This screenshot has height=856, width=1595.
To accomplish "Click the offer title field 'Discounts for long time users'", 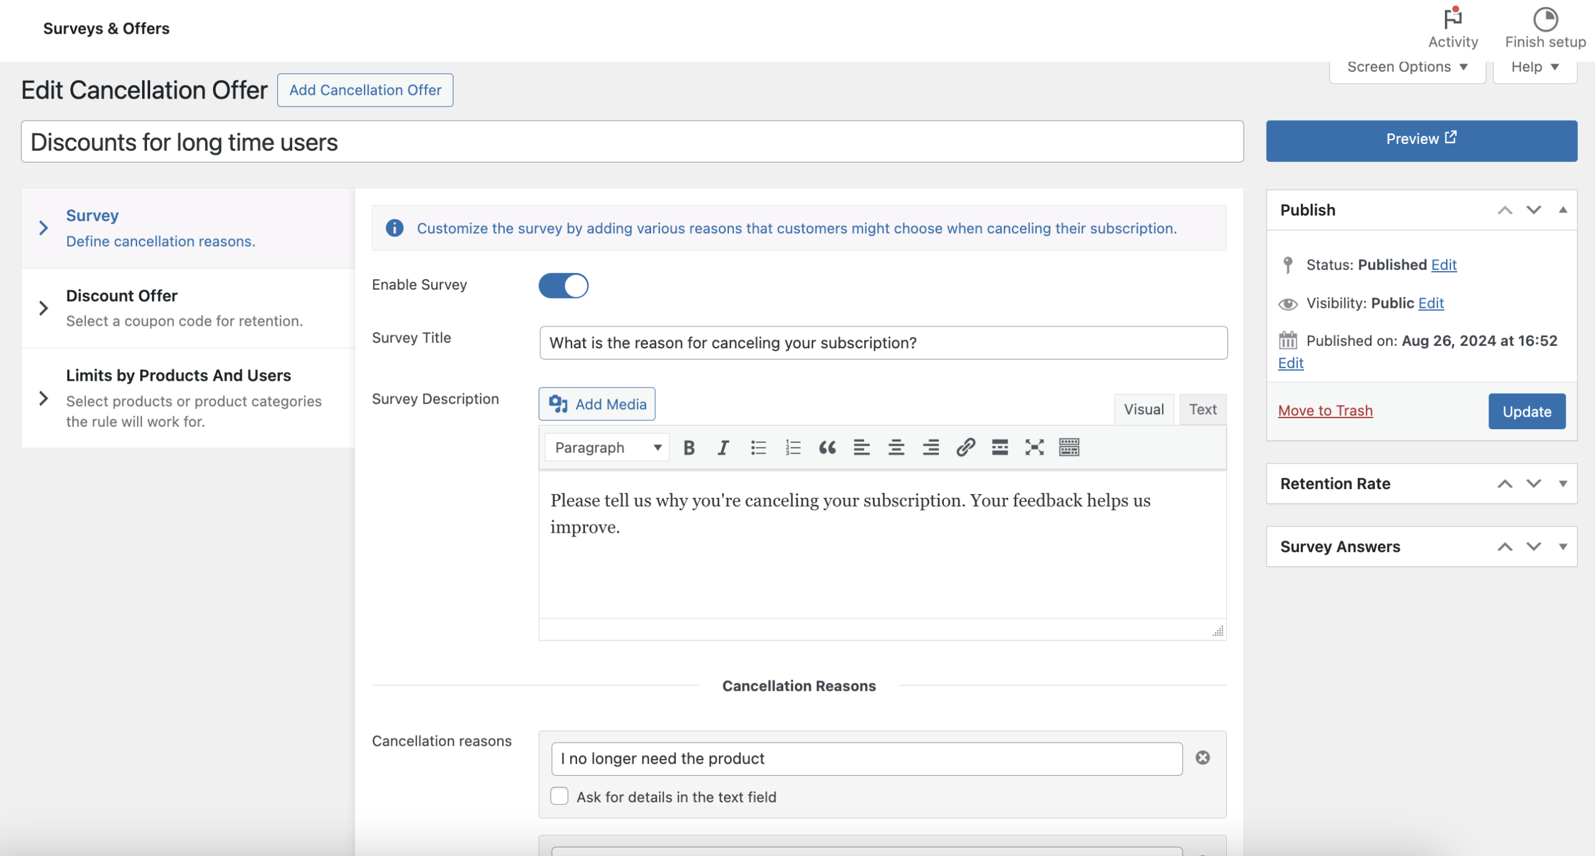I will [632, 141].
